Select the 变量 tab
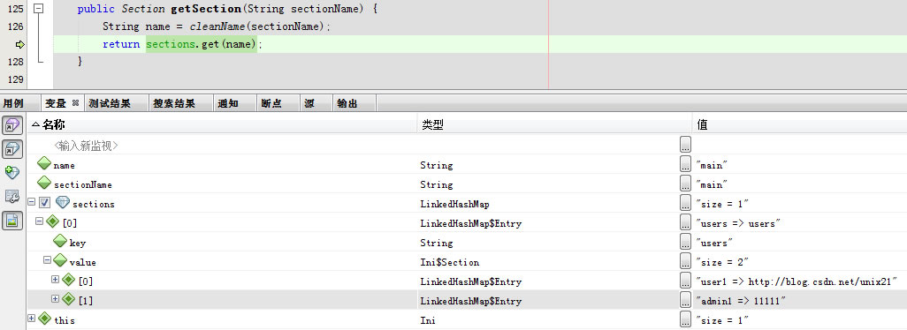This screenshot has height=330, width=907. (56, 103)
